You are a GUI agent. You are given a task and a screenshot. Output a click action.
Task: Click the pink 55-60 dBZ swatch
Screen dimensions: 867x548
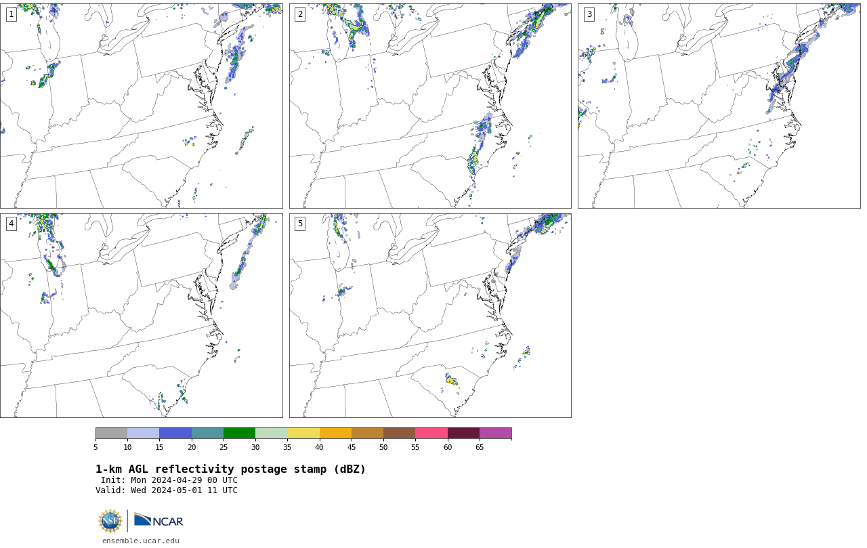[431, 434]
